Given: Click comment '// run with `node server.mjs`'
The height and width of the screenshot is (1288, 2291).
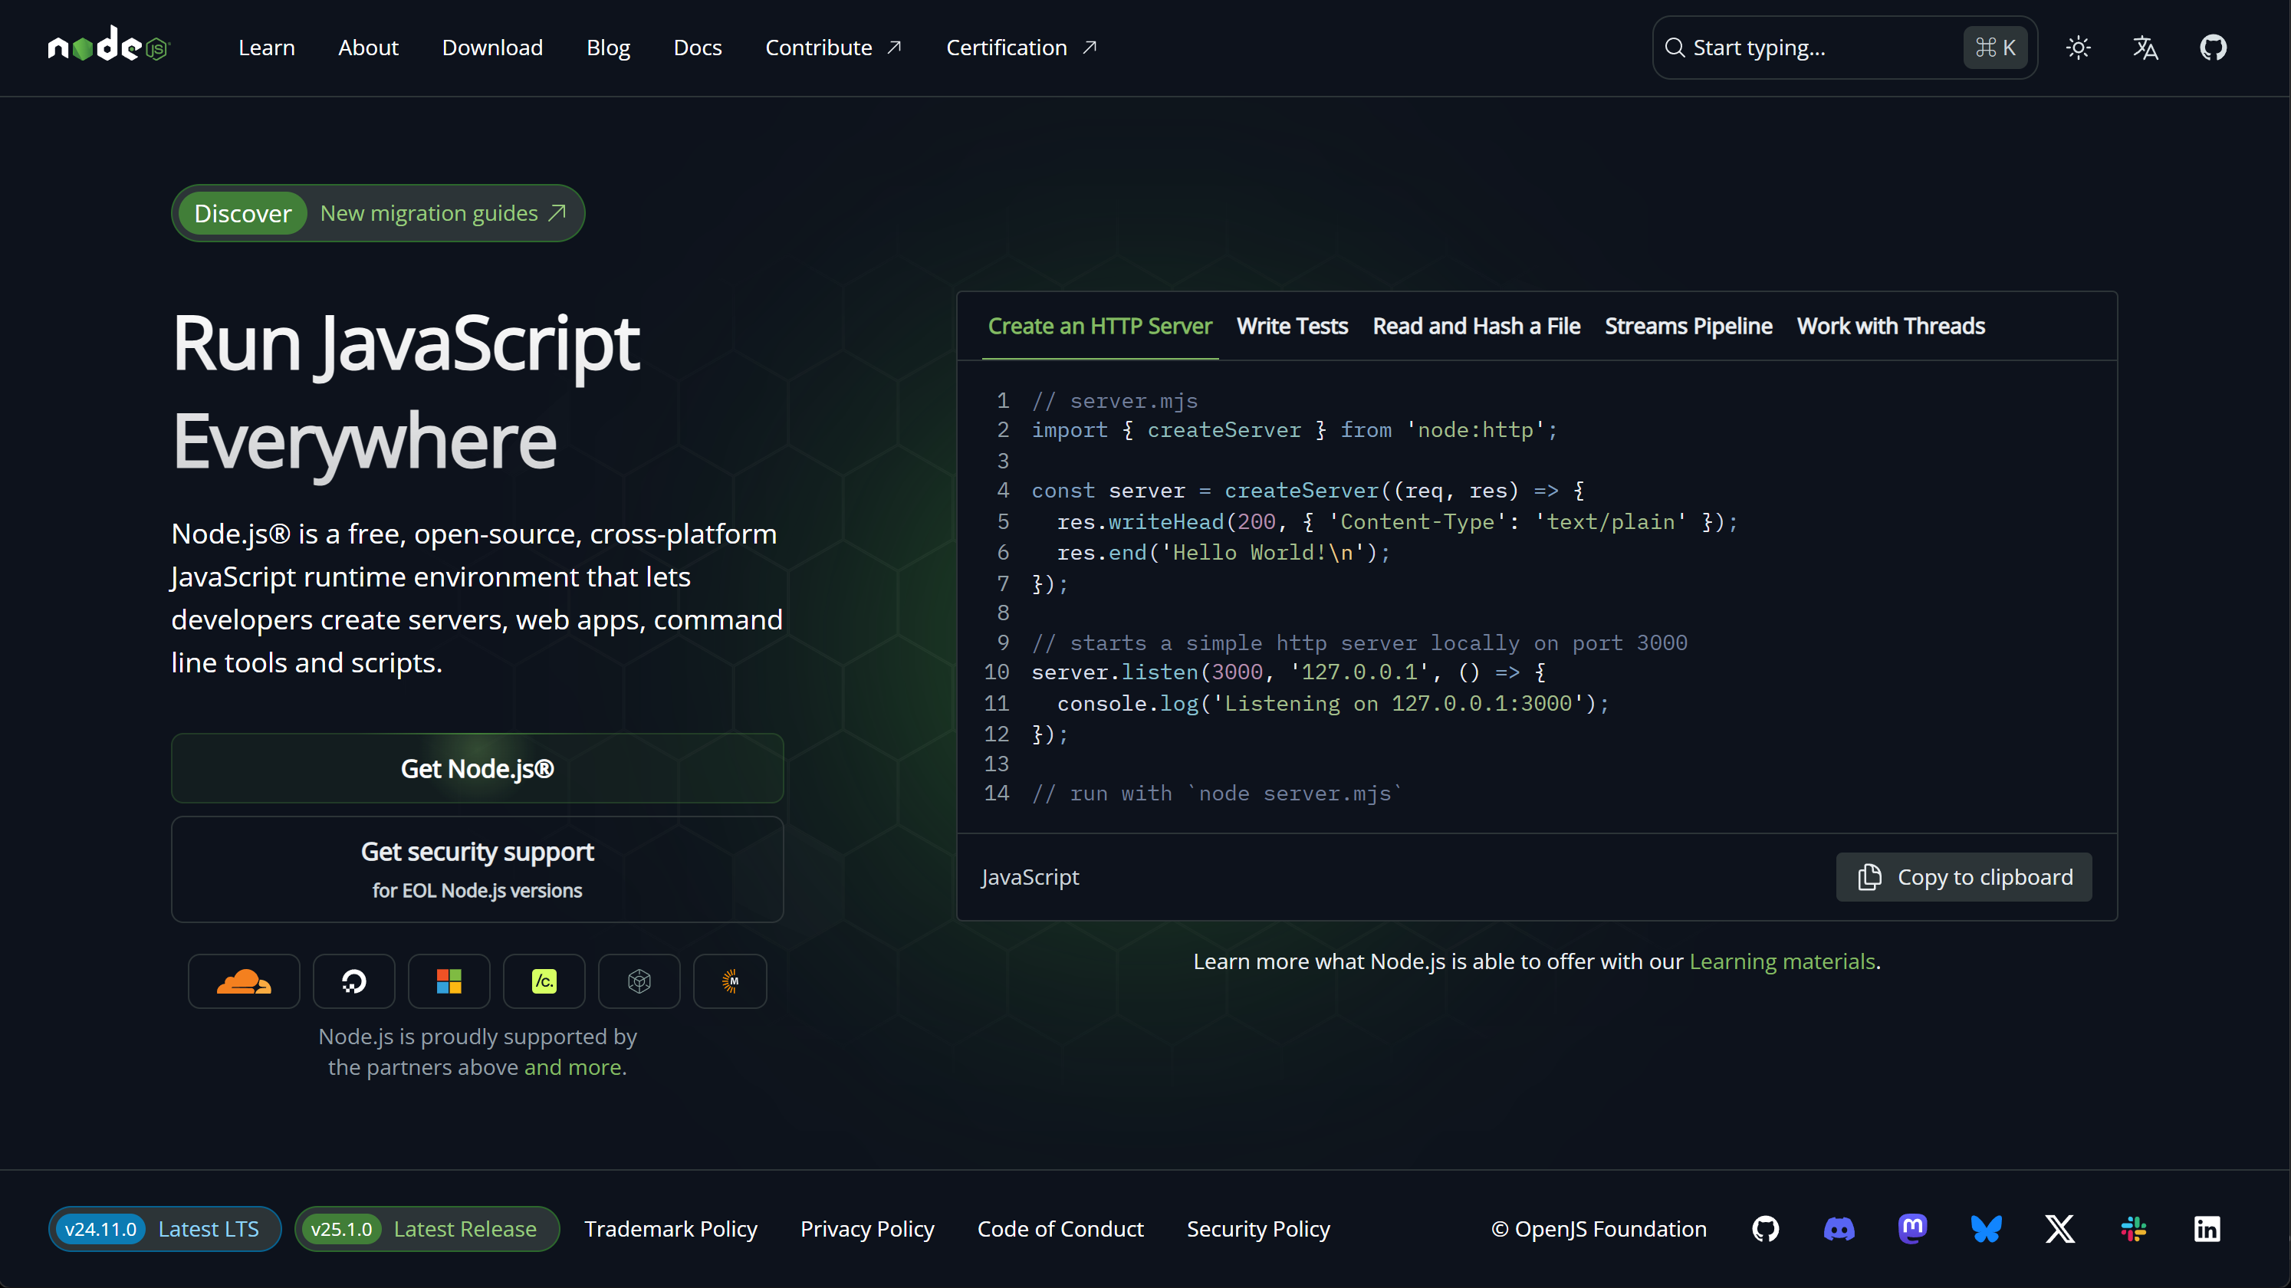Looking at the screenshot, I should (1217, 793).
